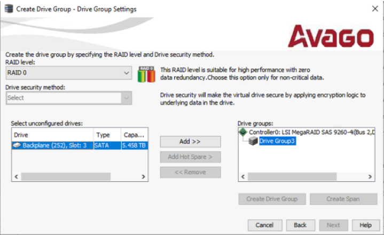Click the green controller icon
Image resolution: width=384 pixels, height=235 pixels.
[x=243, y=132]
